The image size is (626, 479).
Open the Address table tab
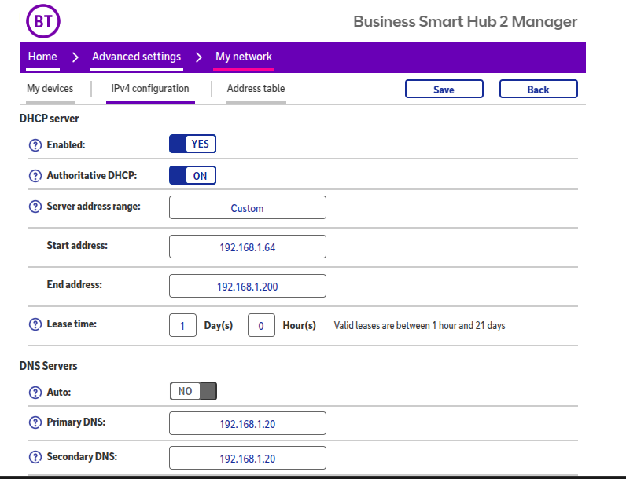(x=256, y=89)
